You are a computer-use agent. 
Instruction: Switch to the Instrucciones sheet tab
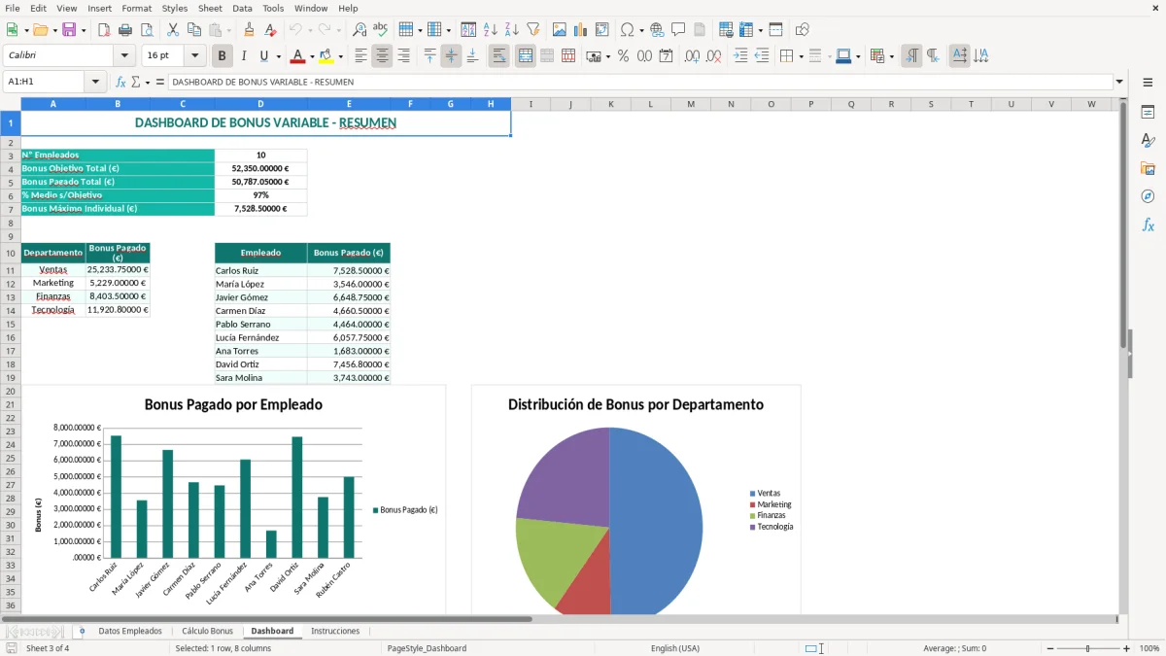click(x=335, y=631)
